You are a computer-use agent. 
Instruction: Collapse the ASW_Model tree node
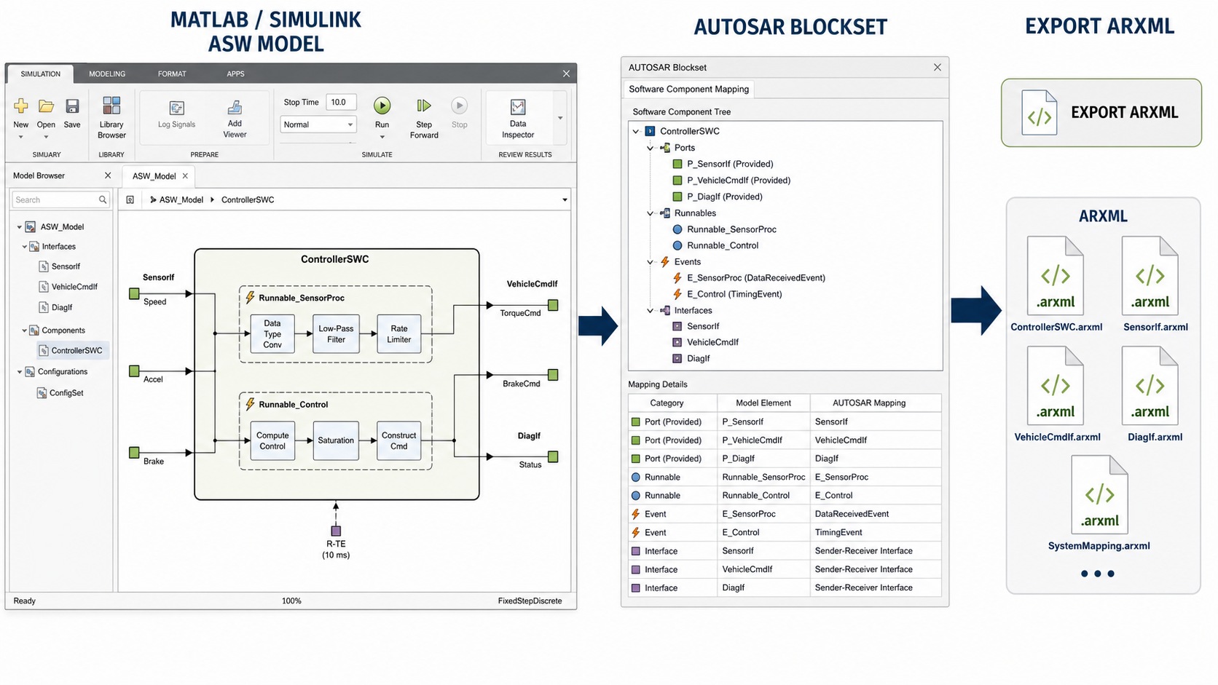click(19, 227)
